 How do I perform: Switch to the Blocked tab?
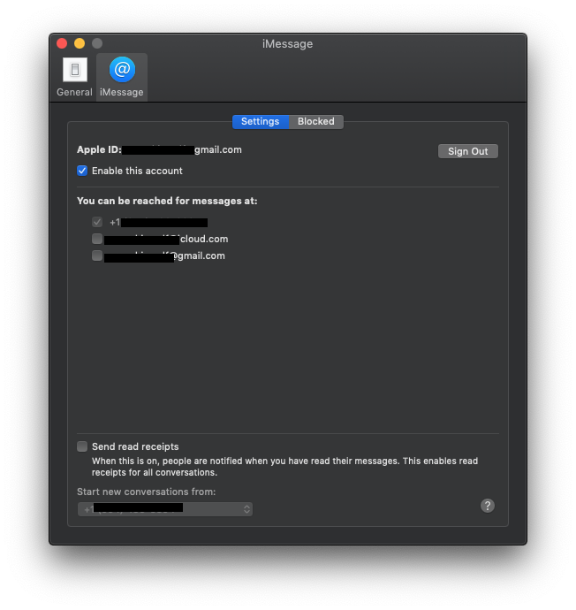tap(316, 121)
